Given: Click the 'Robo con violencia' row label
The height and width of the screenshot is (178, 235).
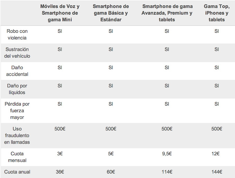Looking at the screenshot, I should click(x=17, y=34).
